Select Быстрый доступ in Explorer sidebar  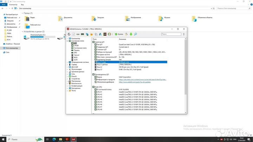pyautogui.click(x=11, y=14)
